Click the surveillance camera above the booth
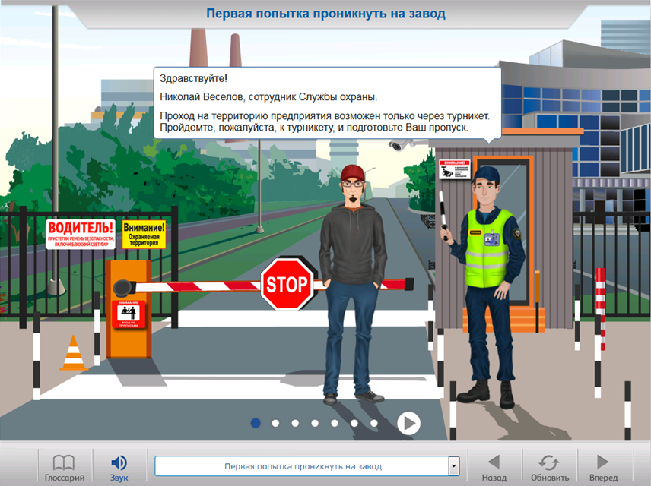Image resolution: width=651 pixels, height=486 pixels. [403, 145]
